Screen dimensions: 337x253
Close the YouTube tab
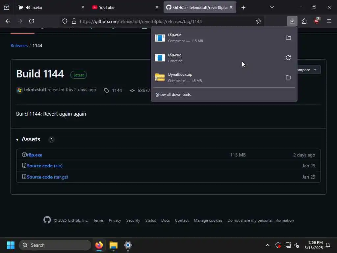157,7
